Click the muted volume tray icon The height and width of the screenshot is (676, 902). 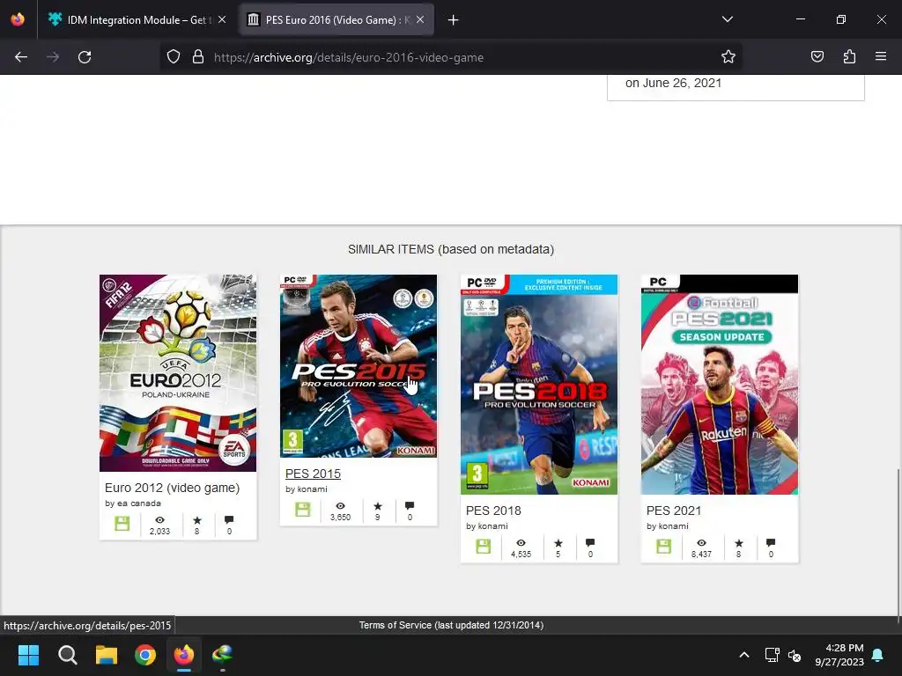point(795,655)
